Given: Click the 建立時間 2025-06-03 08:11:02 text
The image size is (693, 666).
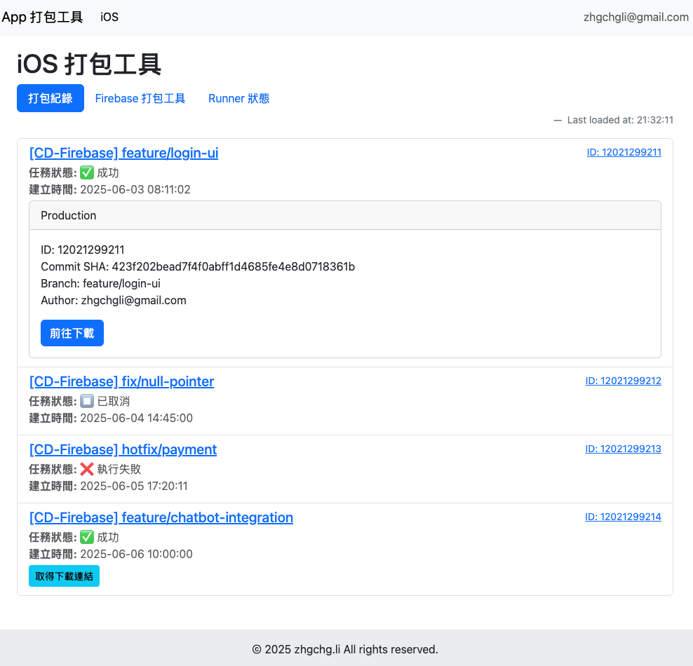Looking at the screenshot, I should tap(109, 189).
